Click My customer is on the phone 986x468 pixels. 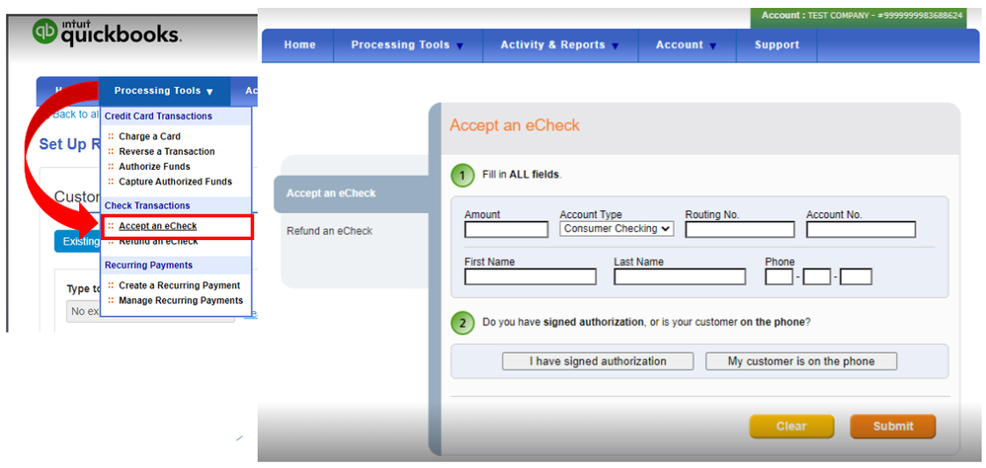801,361
